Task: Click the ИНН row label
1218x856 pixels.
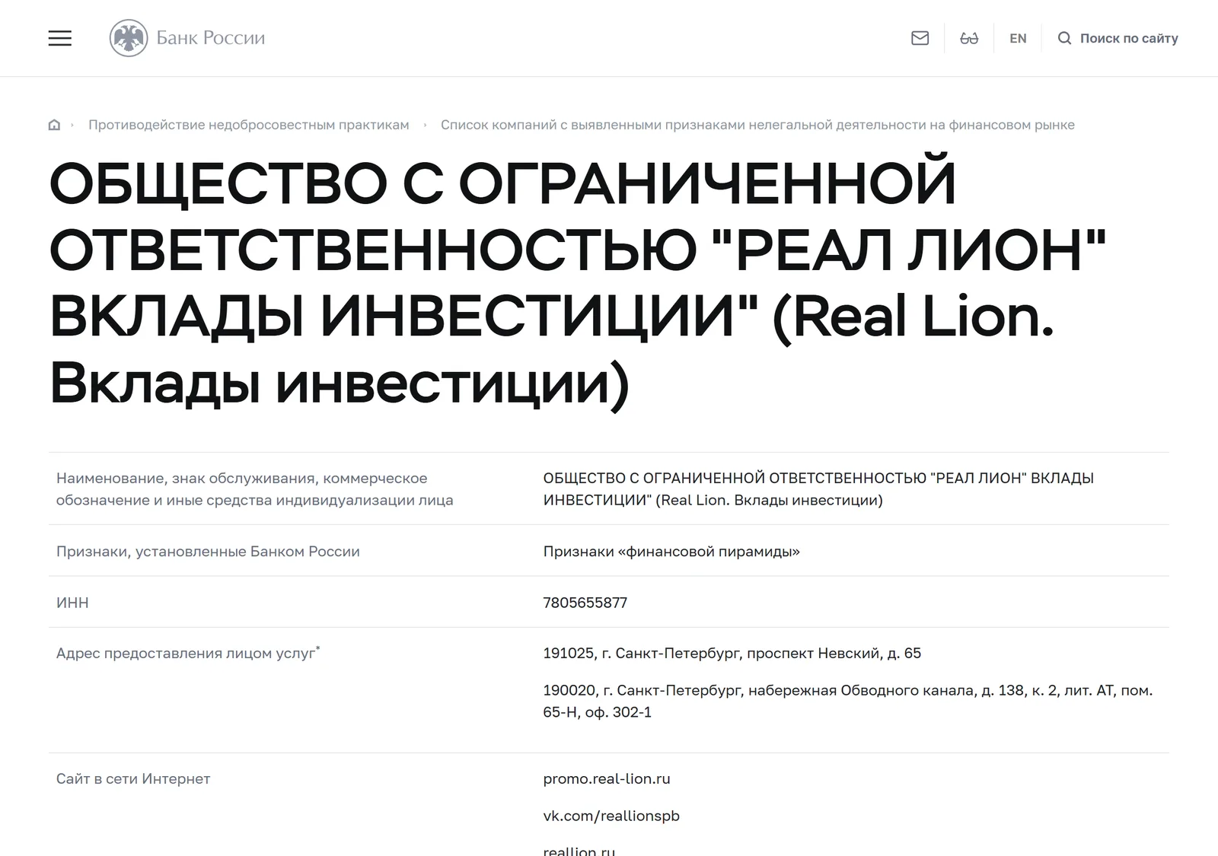Action: [72, 603]
